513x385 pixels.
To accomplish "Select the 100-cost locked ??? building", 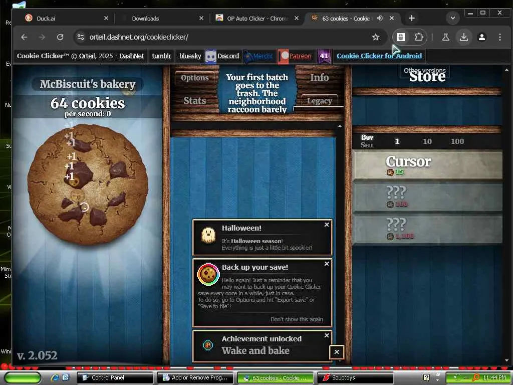I will tap(427, 197).
